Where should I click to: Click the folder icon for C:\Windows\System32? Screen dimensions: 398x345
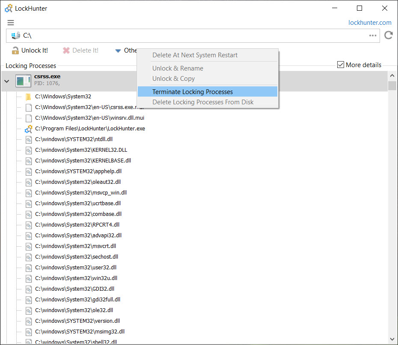point(28,97)
